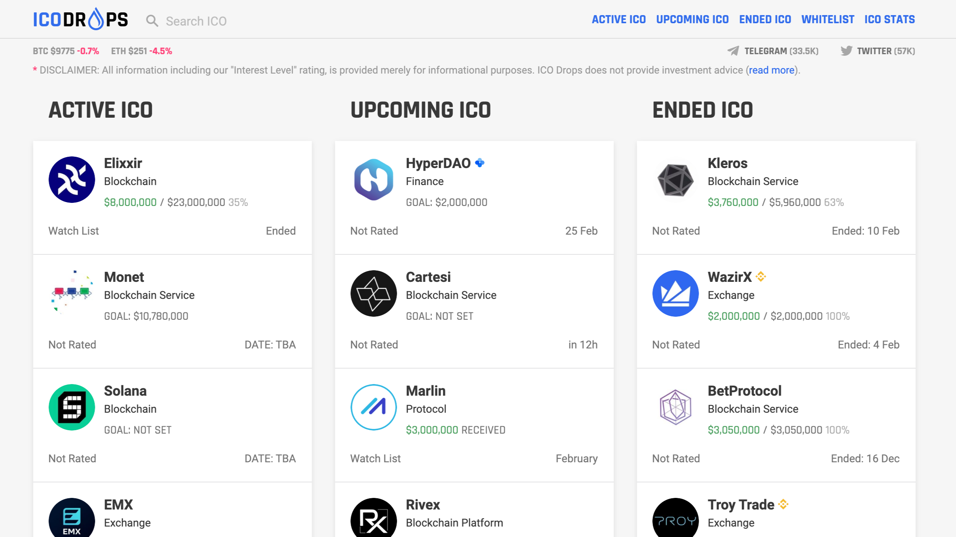This screenshot has width=956, height=537.
Task: Open the Marlin project title
Action: (426, 391)
